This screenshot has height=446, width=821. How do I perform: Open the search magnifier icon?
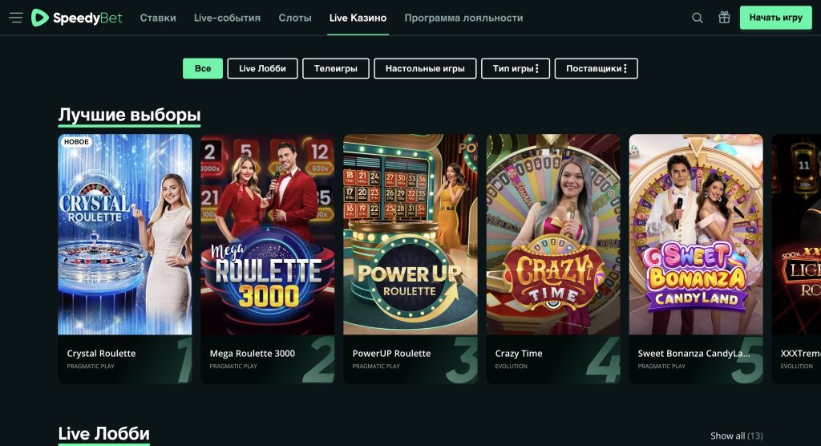[x=698, y=18]
